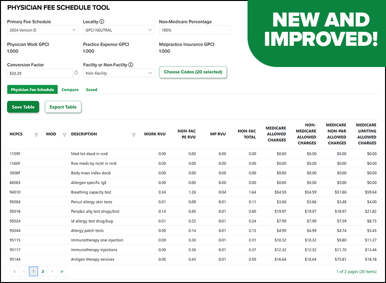Viewport: 386px width, 283px height.
Task: Click the Conversion Factor $33.29 field
Action: (x=40, y=73)
